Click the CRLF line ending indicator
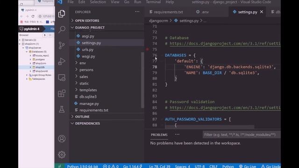The width and height of the screenshot is (299, 168). point(214,166)
